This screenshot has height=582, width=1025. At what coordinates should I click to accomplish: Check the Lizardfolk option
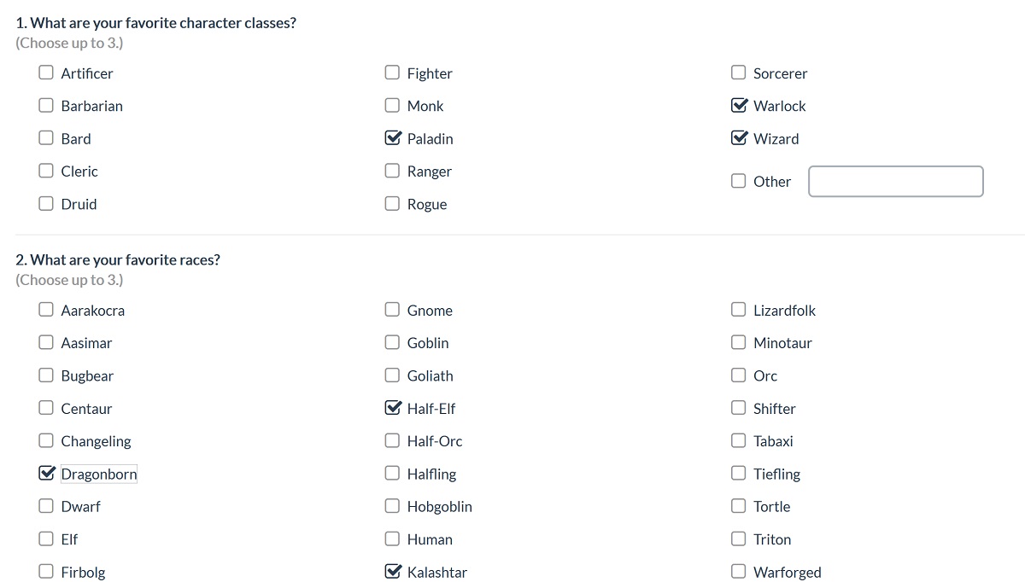coord(739,310)
